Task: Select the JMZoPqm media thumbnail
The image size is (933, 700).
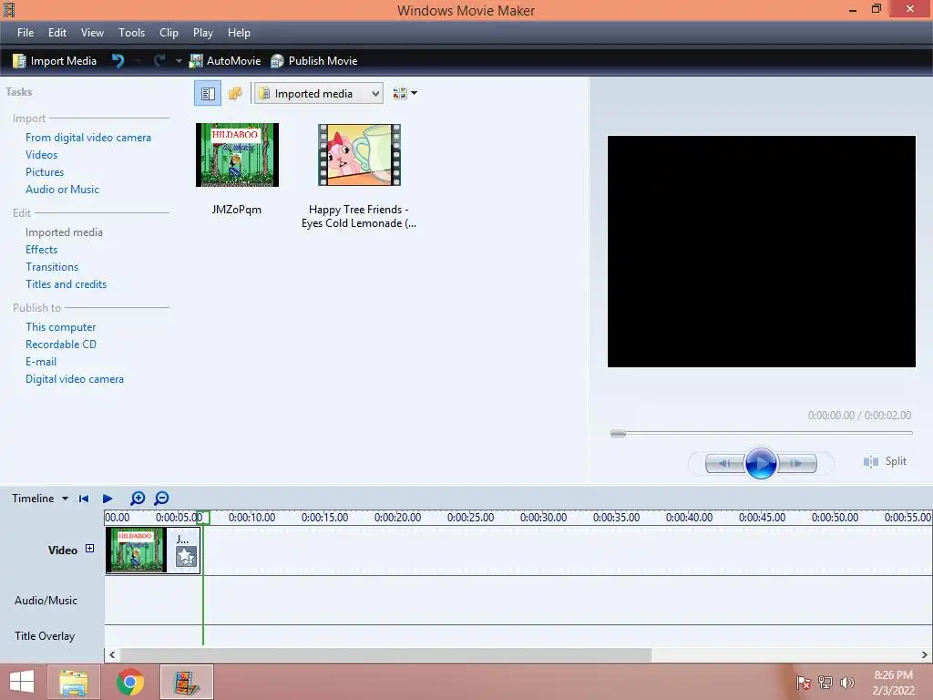Action: [237, 155]
